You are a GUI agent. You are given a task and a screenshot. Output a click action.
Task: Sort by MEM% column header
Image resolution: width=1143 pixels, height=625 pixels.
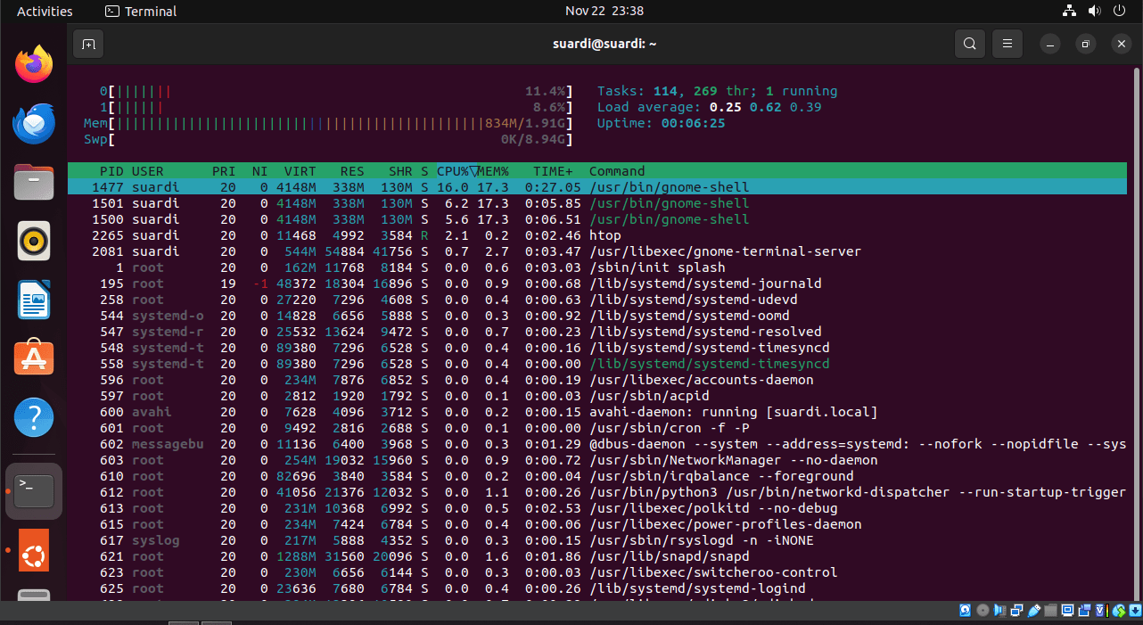pos(492,171)
